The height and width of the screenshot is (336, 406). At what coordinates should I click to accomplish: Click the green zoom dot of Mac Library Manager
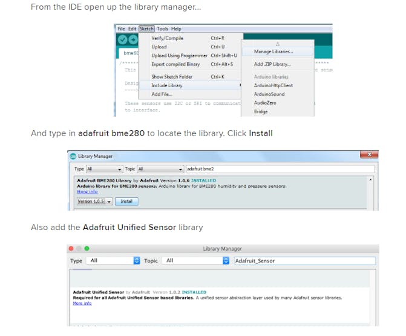[87, 248]
